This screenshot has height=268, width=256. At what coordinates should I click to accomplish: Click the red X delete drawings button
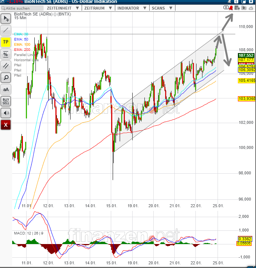6,125
